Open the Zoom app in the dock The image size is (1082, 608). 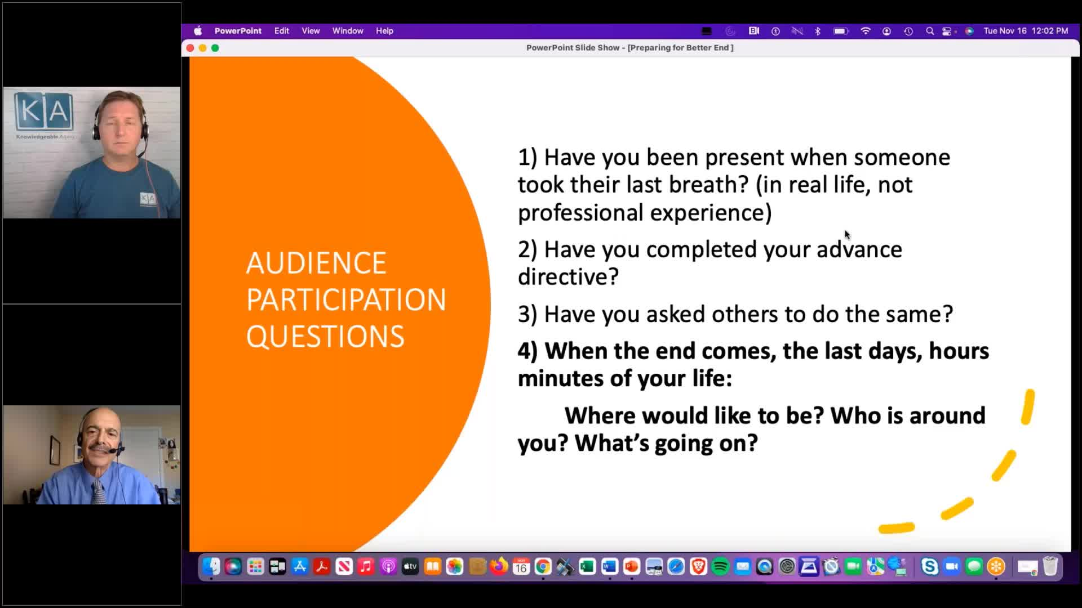[x=952, y=566]
